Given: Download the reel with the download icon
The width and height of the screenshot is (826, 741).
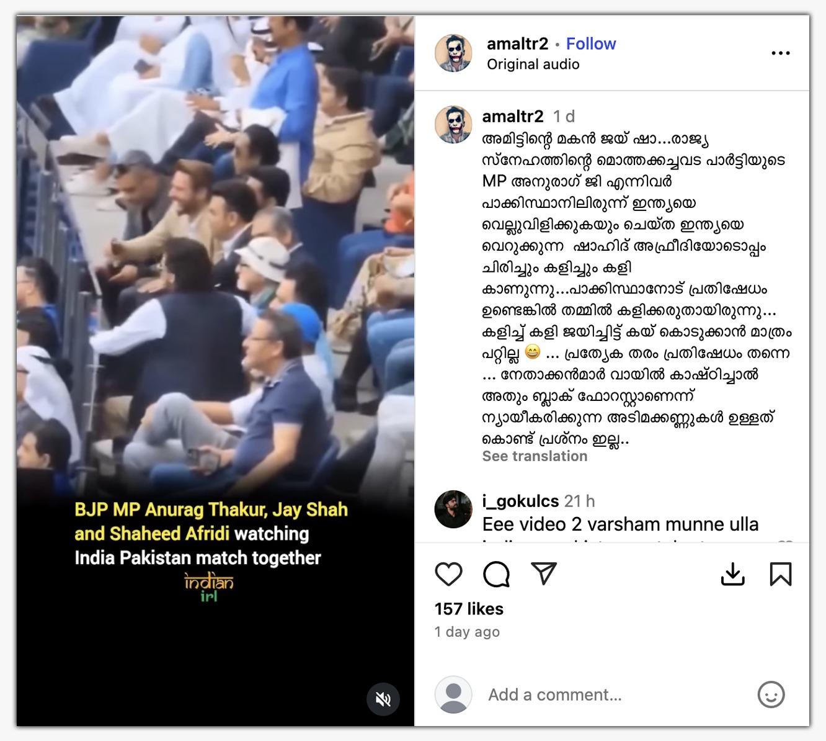Looking at the screenshot, I should pyautogui.click(x=732, y=574).
